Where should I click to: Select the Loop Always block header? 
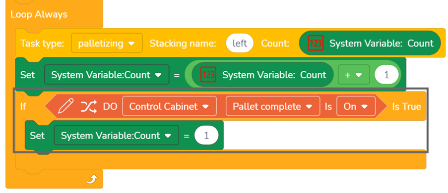(39, 14)
